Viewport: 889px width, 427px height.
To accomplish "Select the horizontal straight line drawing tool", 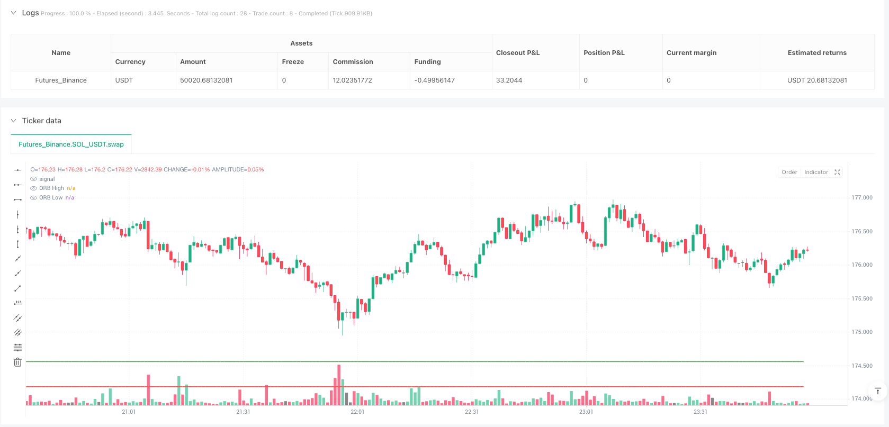I will (x=17, y=170).
